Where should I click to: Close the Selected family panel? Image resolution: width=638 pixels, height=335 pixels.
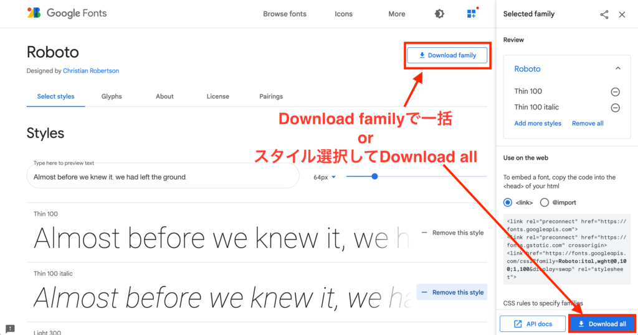tap(622, 15)
